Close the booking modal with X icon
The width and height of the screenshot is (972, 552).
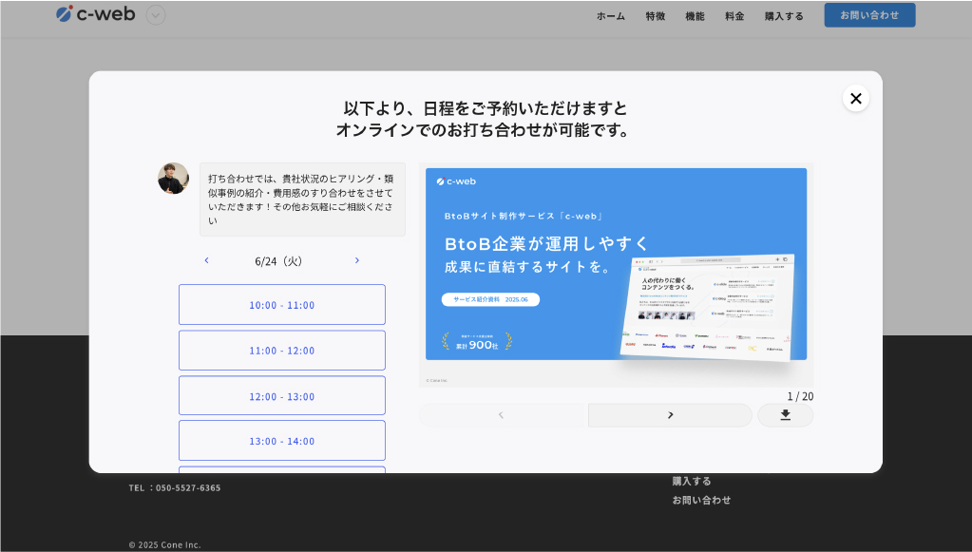[x=855, y=99]
